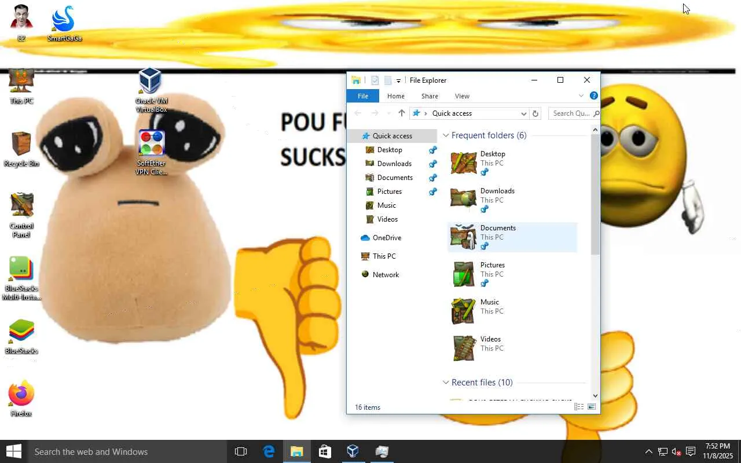Click the scrollbar down arrow in Explorer
Screen dimensions: 741x463
click(x=595, y=396)
